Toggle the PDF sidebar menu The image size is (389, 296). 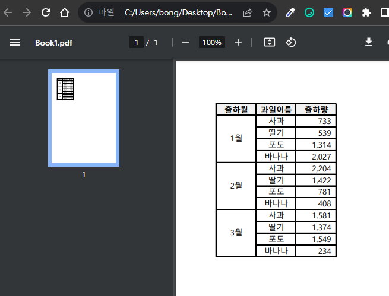coord(15,42)
